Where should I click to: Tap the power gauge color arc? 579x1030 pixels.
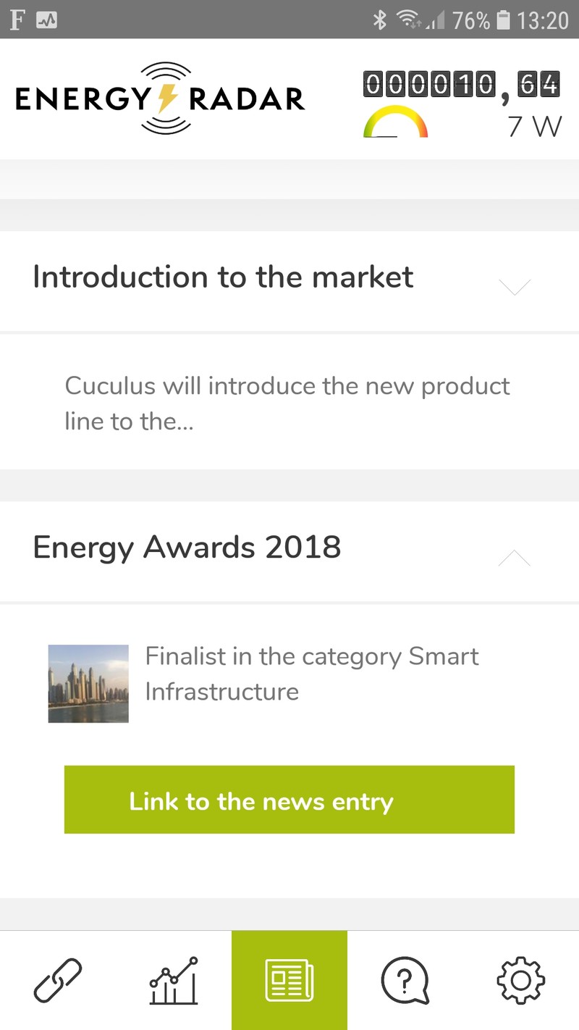(x=396, y=122)
